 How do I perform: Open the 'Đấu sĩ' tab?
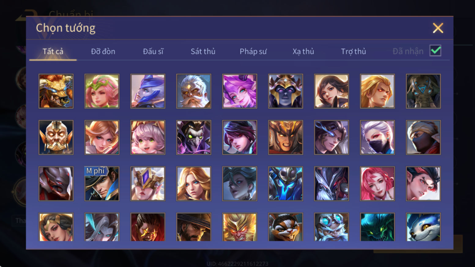[x=153, y=51]
